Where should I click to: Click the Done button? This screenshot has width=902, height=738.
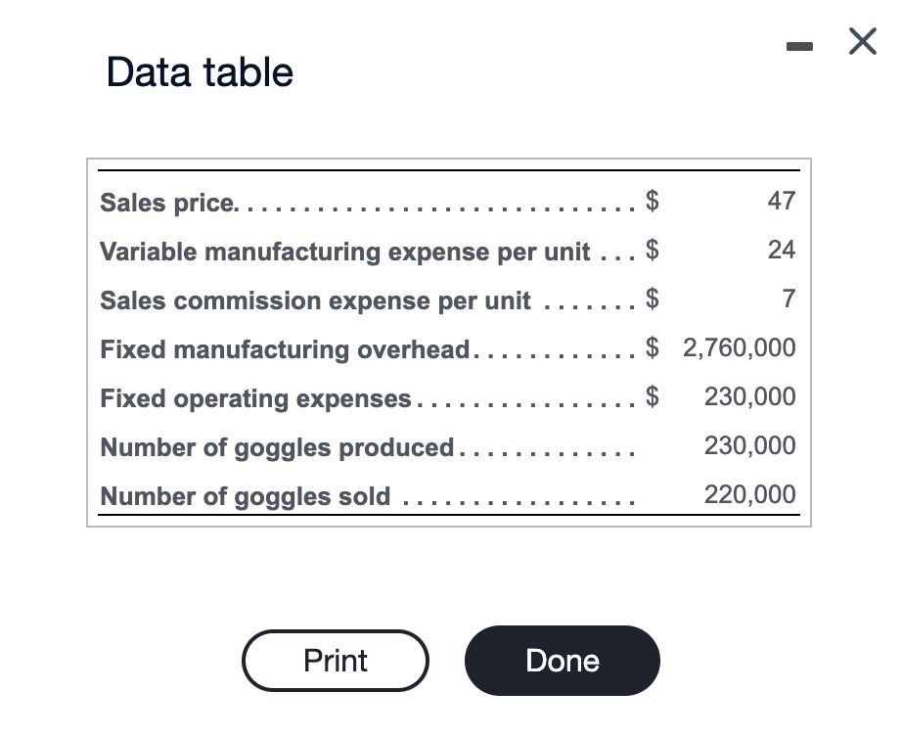562,661
